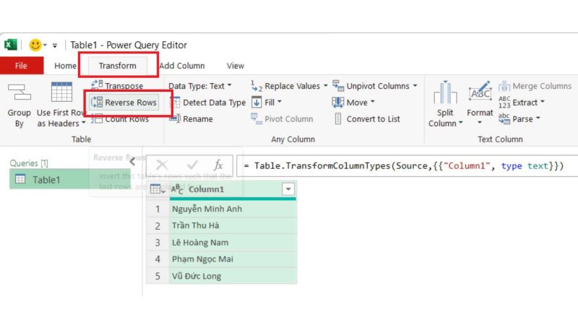
Task: Open the Add Column tab
Action: coord(182,66)
